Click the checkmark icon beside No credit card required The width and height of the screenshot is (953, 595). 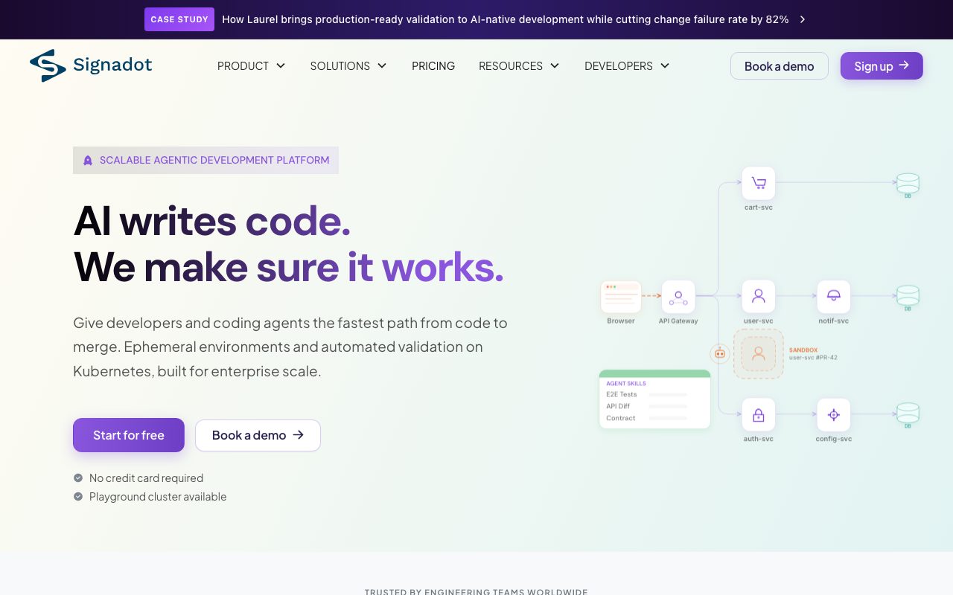pyautogui.click(x=78, y=477)
